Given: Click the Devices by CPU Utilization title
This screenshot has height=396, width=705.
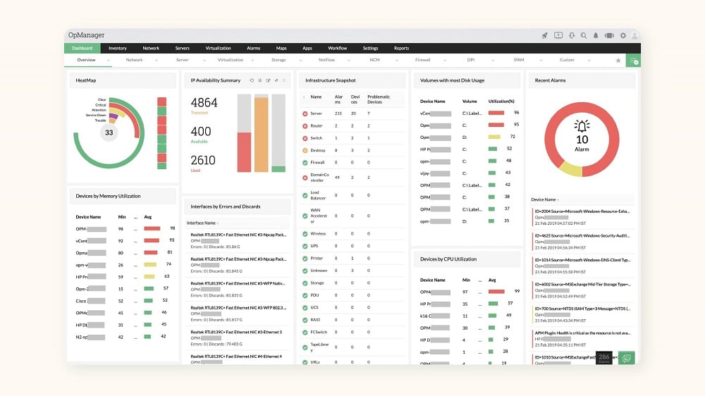Looking at the screenshot, I should (448, 259).
